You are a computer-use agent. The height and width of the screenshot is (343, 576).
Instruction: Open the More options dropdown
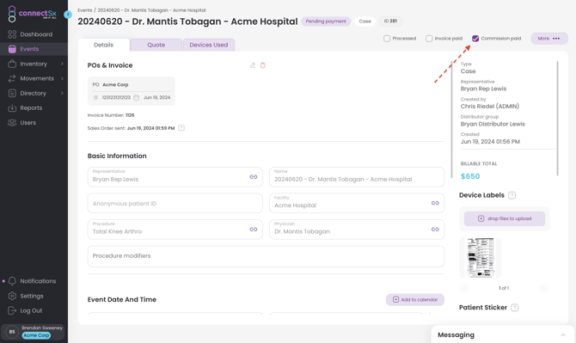(549, 39)
